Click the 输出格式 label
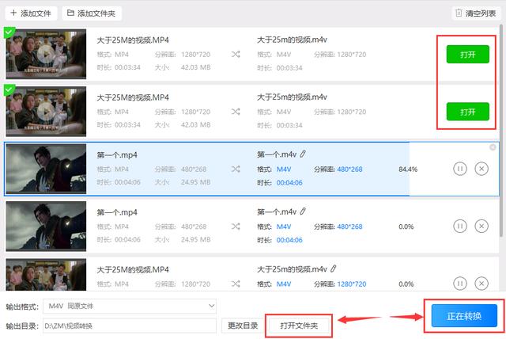Screen dimensions: 506x339 tap(22, 307)
